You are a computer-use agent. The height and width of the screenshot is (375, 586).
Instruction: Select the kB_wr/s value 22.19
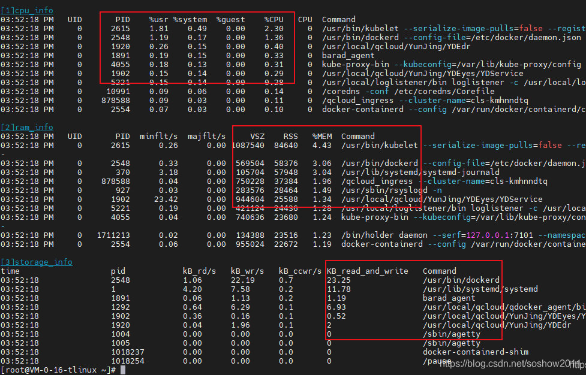click(242, 280)
